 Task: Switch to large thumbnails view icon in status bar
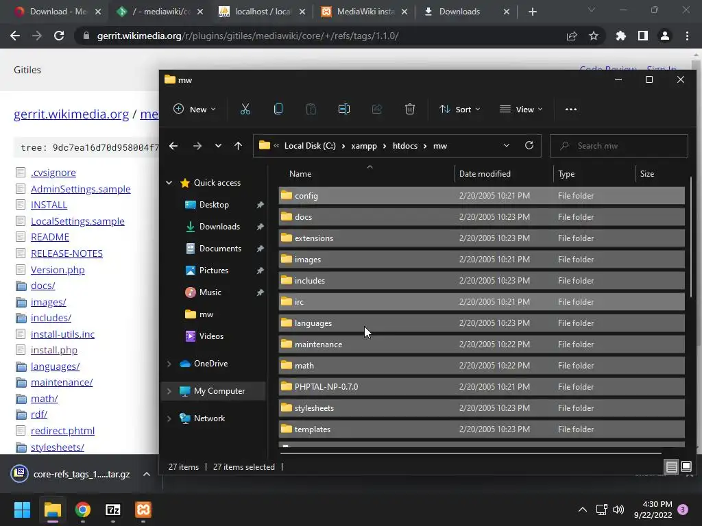tap(686, 467)
